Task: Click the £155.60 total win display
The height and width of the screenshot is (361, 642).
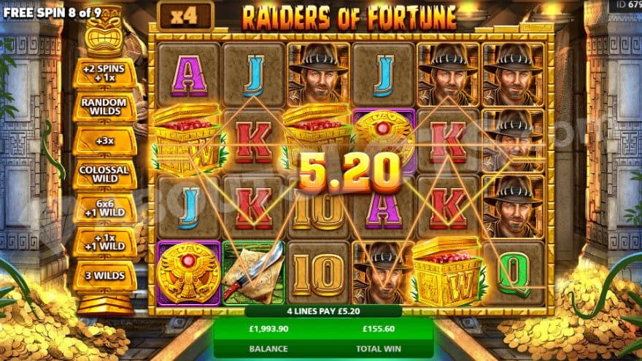Action: coord(379,329)
